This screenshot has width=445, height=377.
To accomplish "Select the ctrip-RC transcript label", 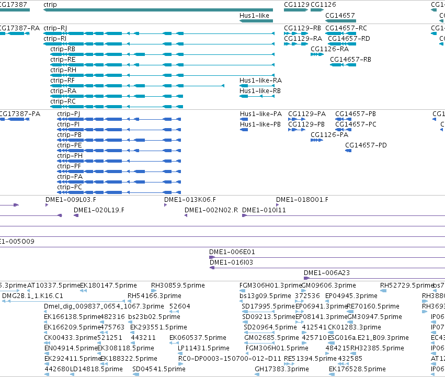I will pyautogui.click(x=63, y=101).
